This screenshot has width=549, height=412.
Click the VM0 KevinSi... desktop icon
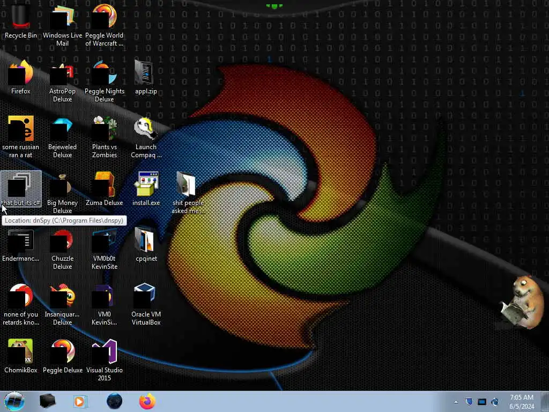coord(105,304)
